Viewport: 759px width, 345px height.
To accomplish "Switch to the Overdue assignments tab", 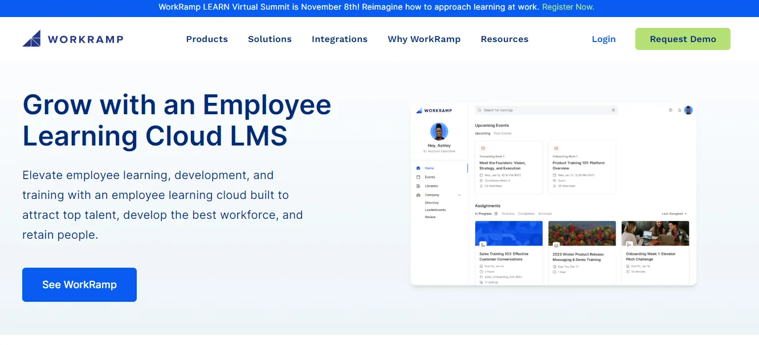I will 508,214.
